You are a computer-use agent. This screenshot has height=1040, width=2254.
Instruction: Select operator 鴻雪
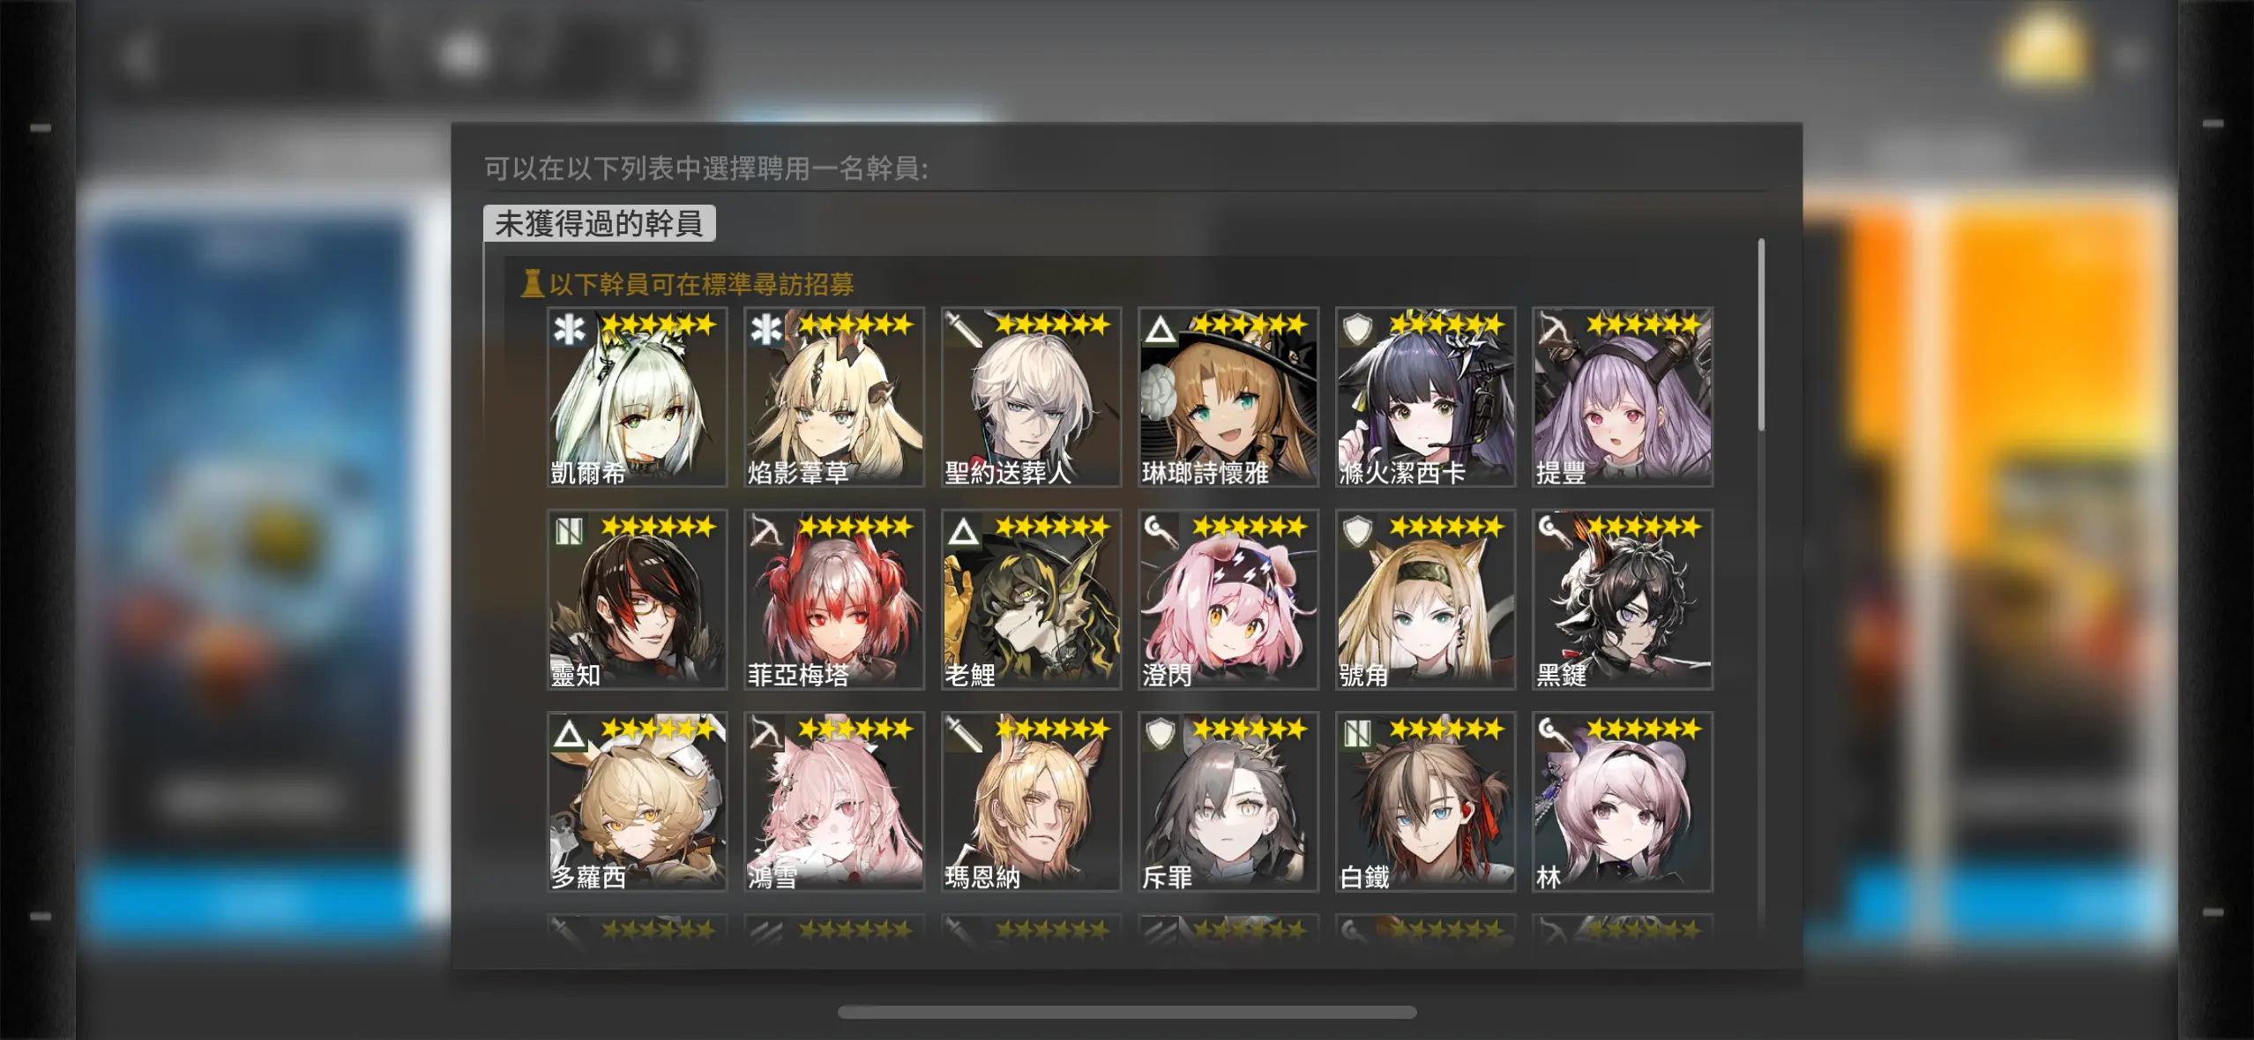pos(834,801)
